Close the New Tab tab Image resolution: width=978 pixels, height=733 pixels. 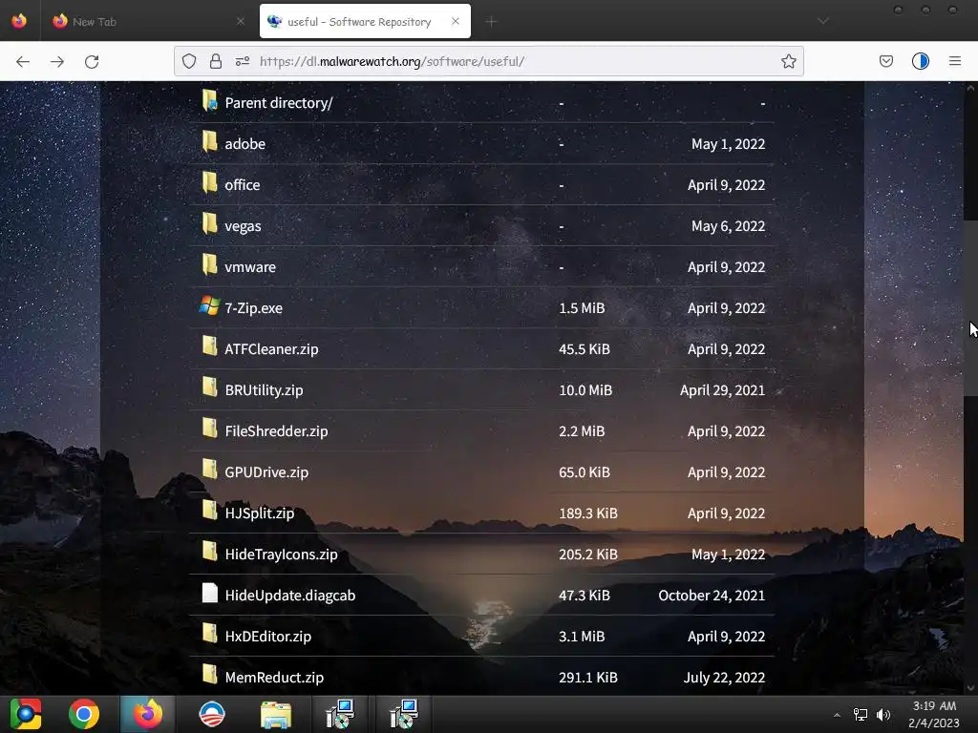tap(241, 22)
